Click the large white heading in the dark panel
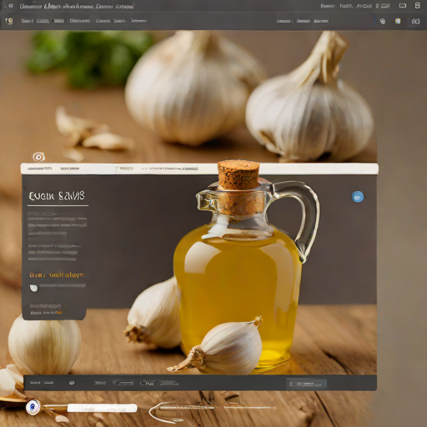Screen dimensions: 427x427 (57, 196)
